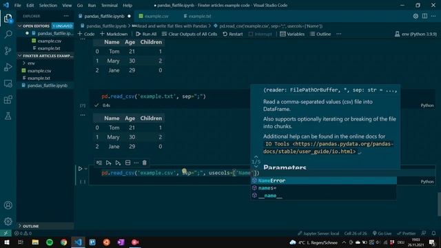The image size is (441, 248).
Task: Click Clear Outputs of All Cells
Action: (x=189, y=34)
